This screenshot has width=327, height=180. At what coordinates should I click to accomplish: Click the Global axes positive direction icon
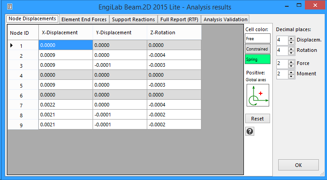(258, 95)
